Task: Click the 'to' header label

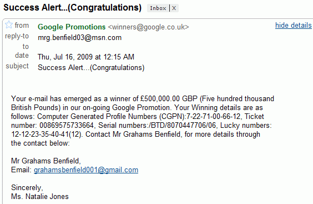Action: [26, 46]
